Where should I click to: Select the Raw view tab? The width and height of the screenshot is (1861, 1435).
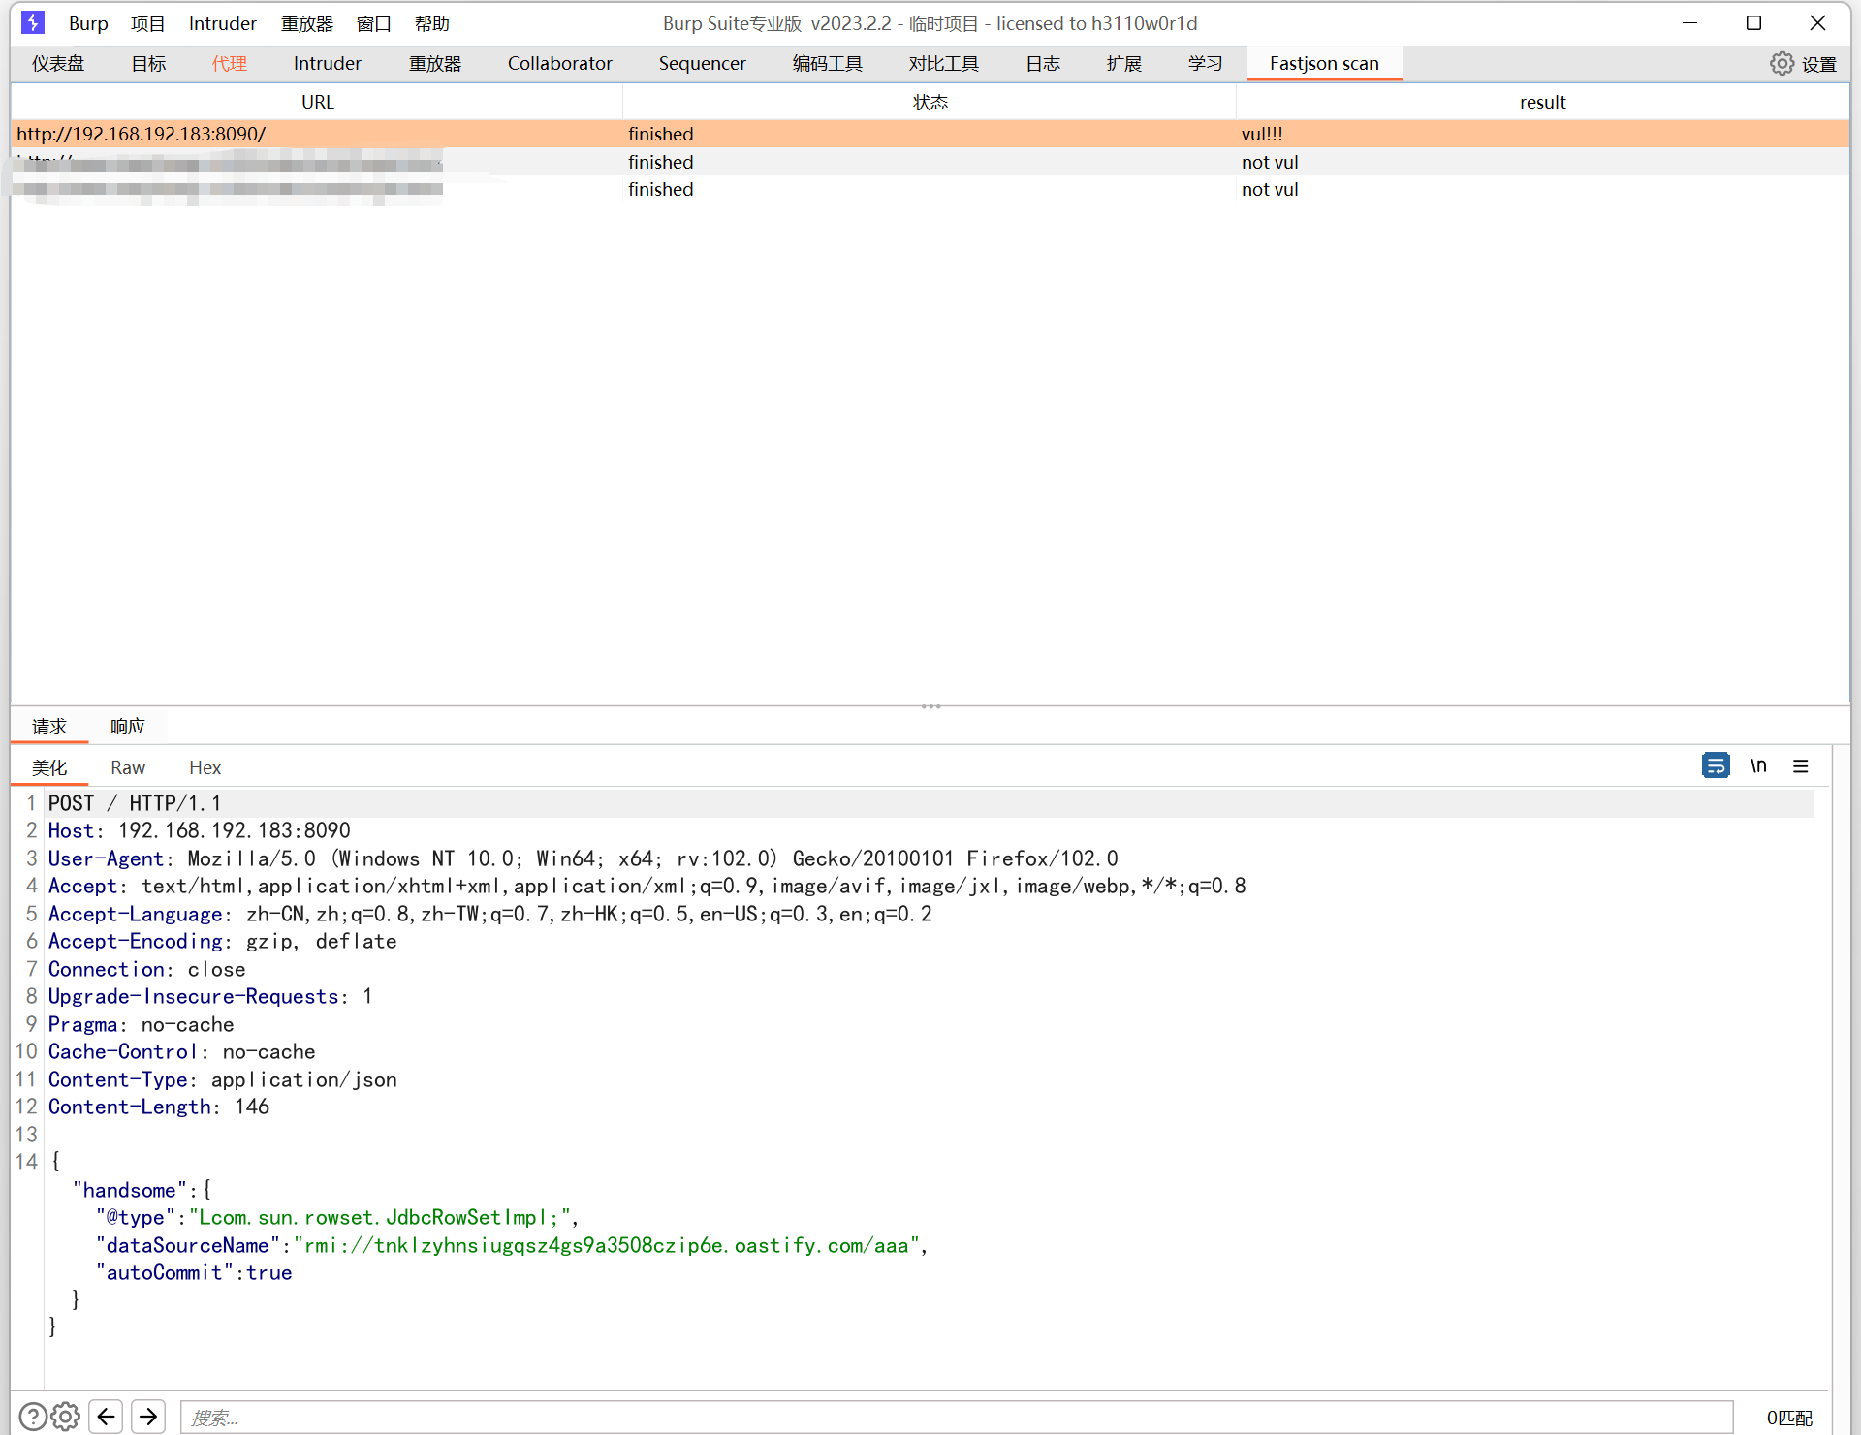pyautogui.click(x=128, y=767)
